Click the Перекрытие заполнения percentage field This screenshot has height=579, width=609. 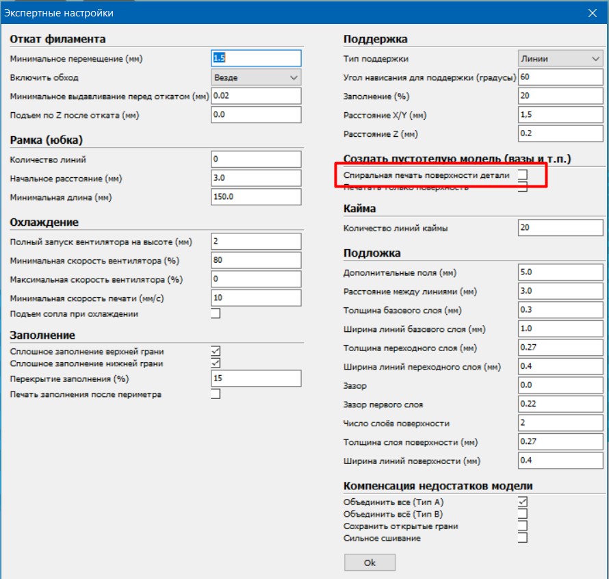[256, 378]
